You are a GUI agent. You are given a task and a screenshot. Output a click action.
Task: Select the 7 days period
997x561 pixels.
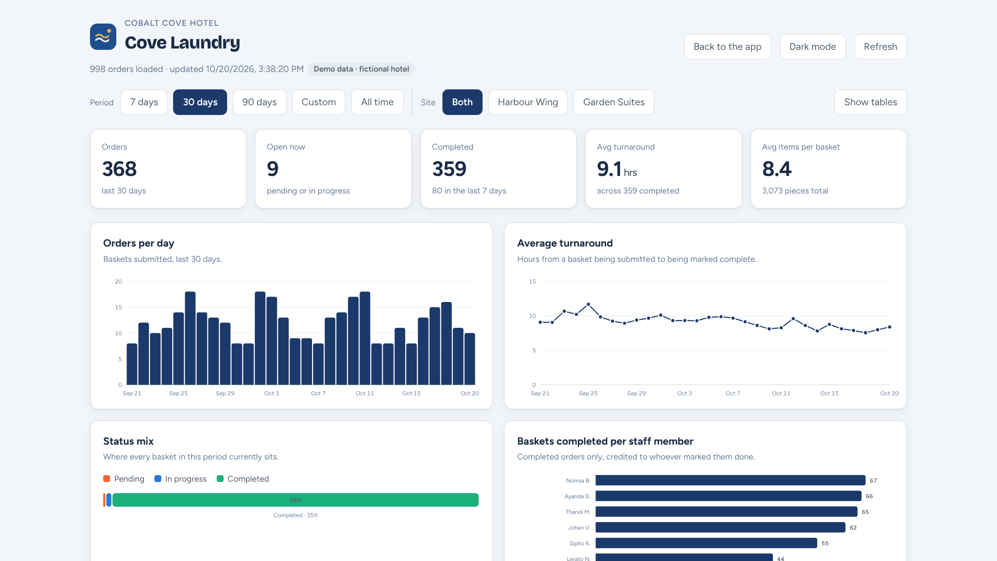(144, 102)
